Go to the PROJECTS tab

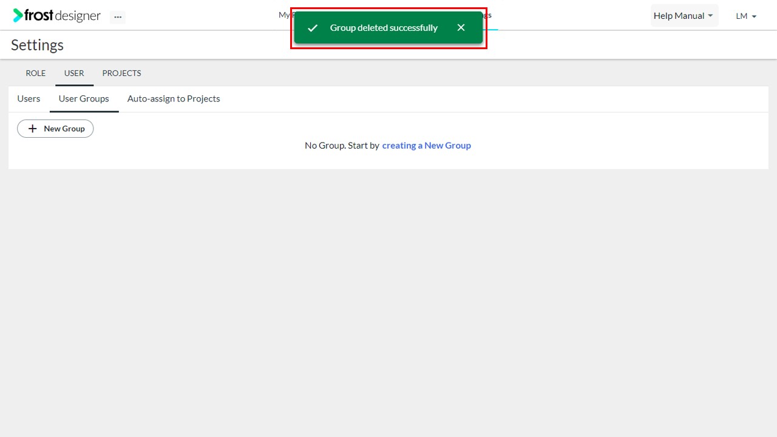[121, 73]
